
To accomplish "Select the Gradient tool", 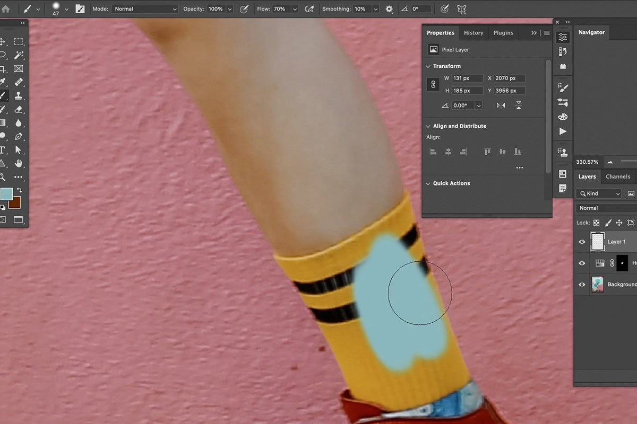I will [x=2, y=123].
